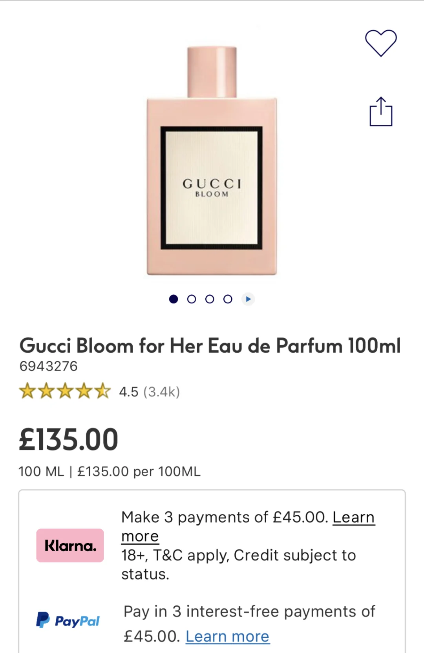Add perfume to wishlist with heart icon
The height and width of the screenshot is (653, 424).
380,43
